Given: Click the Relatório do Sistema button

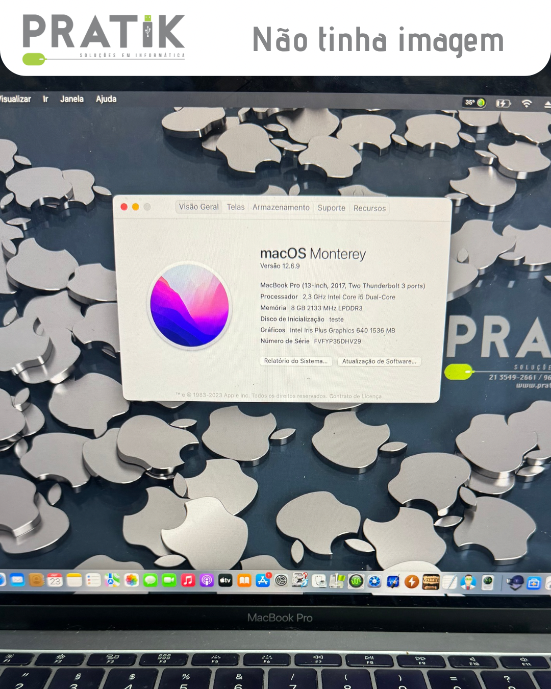Looking at the screenshot, I should (x=296, y=361).
